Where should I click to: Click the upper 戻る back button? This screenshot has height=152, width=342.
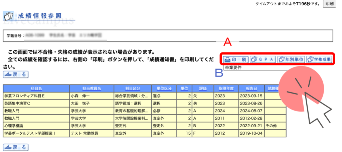click(16, 74)
